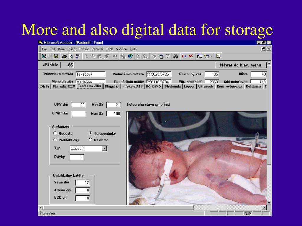
Task: Click the horizontal scrollbar thumb
Action: click(118, 207)
